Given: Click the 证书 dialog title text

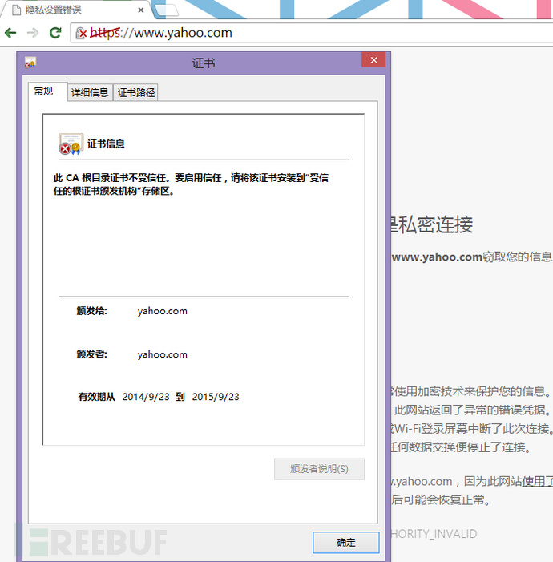Looking at the screenshot, I should coord(204,63).
